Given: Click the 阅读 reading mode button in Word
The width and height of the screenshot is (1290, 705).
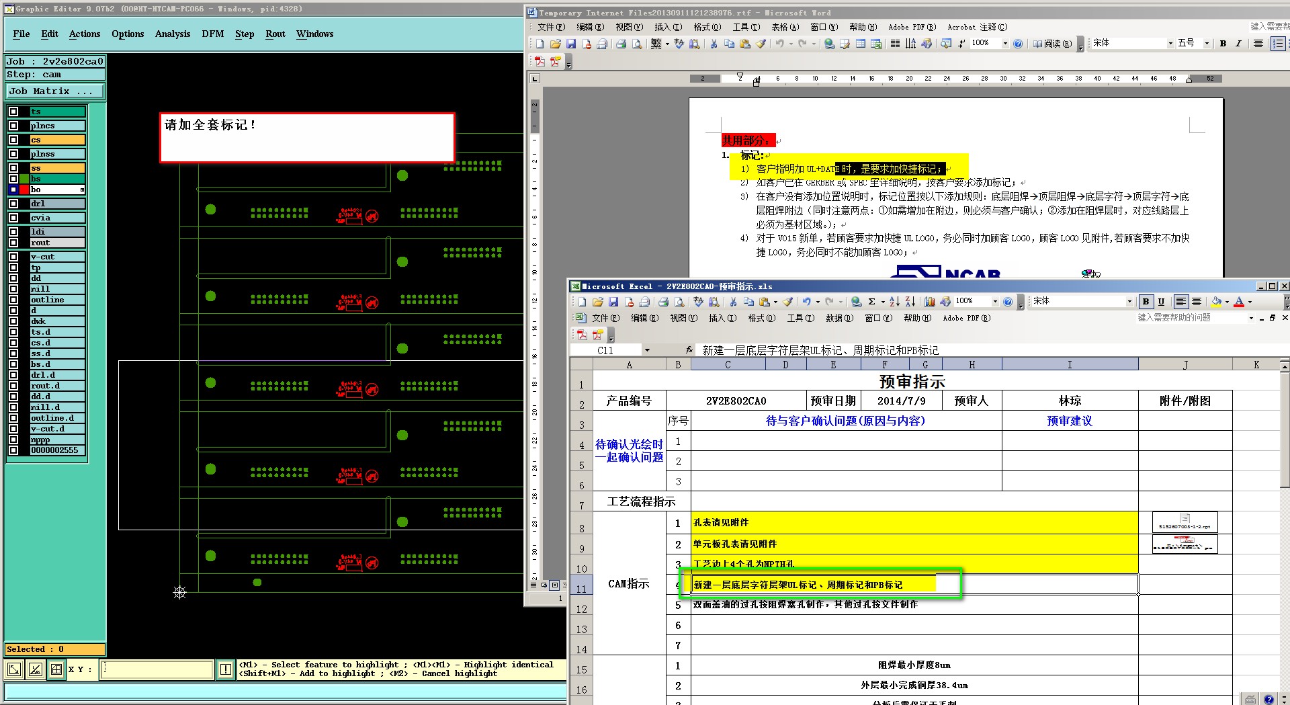Looking at the screenshot, I should [x=1052, y=44].
